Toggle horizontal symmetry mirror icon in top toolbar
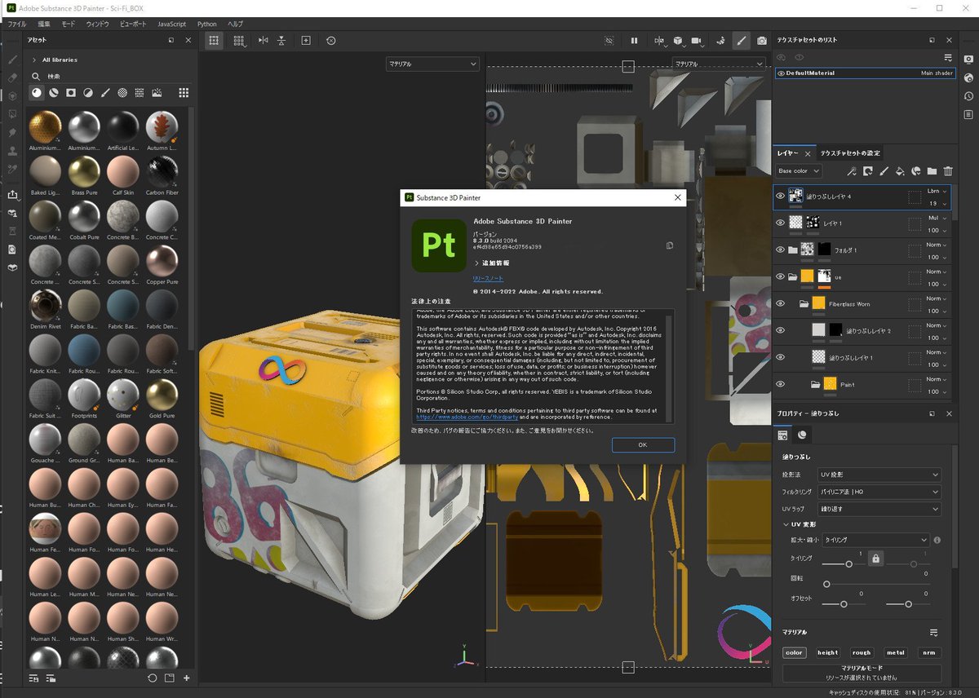 [x=263, y=40]
